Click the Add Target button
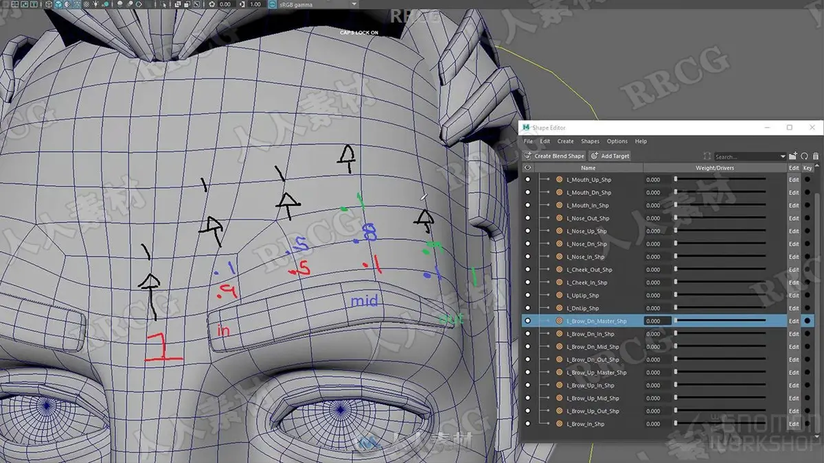This screenshot has height=463, width=824. click(x=610, y=156)
